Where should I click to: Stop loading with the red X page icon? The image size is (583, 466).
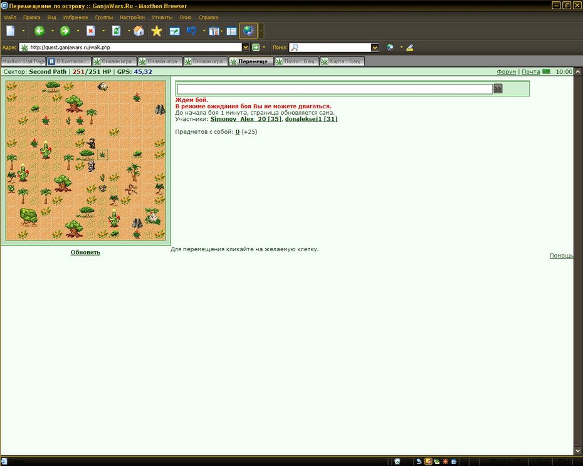click(91, 31)
